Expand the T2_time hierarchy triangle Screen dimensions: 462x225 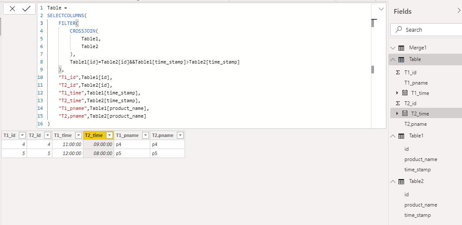397,113
